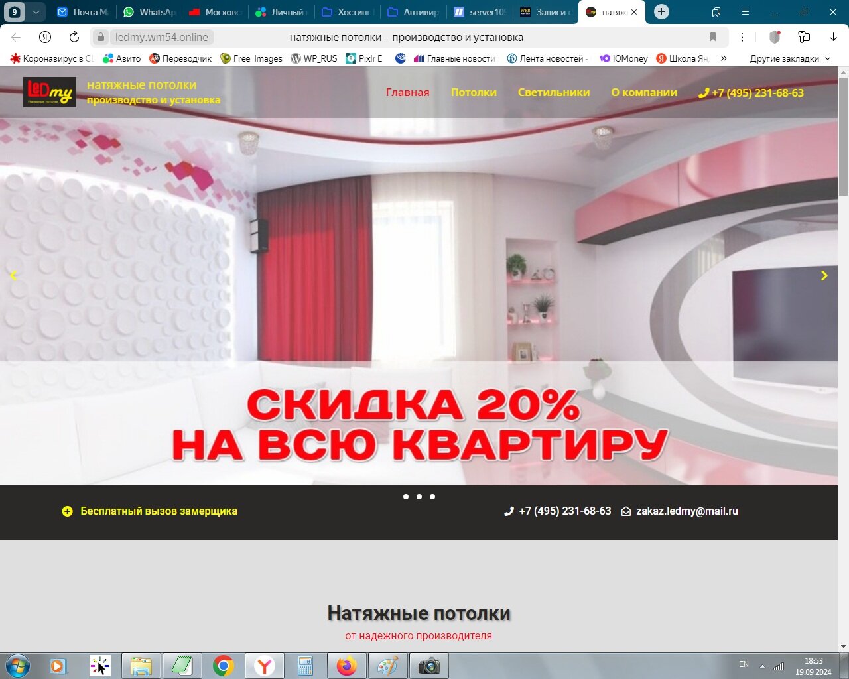The height and width of the screenshot is (679, 849).
Task: Click the header phone +7 (495) 231-68-63
Action: [x=751, y=93]
